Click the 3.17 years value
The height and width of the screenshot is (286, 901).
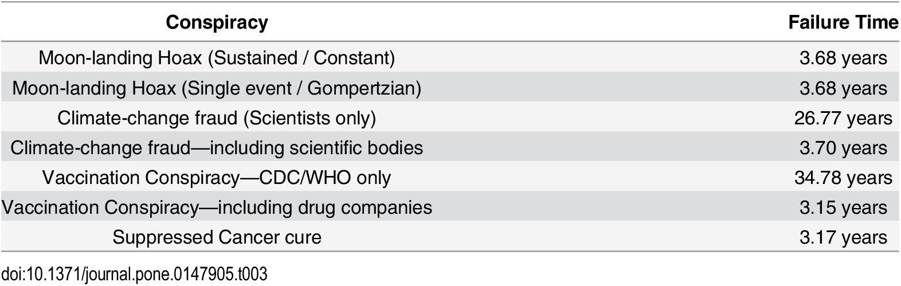click(x=843, y=237)
